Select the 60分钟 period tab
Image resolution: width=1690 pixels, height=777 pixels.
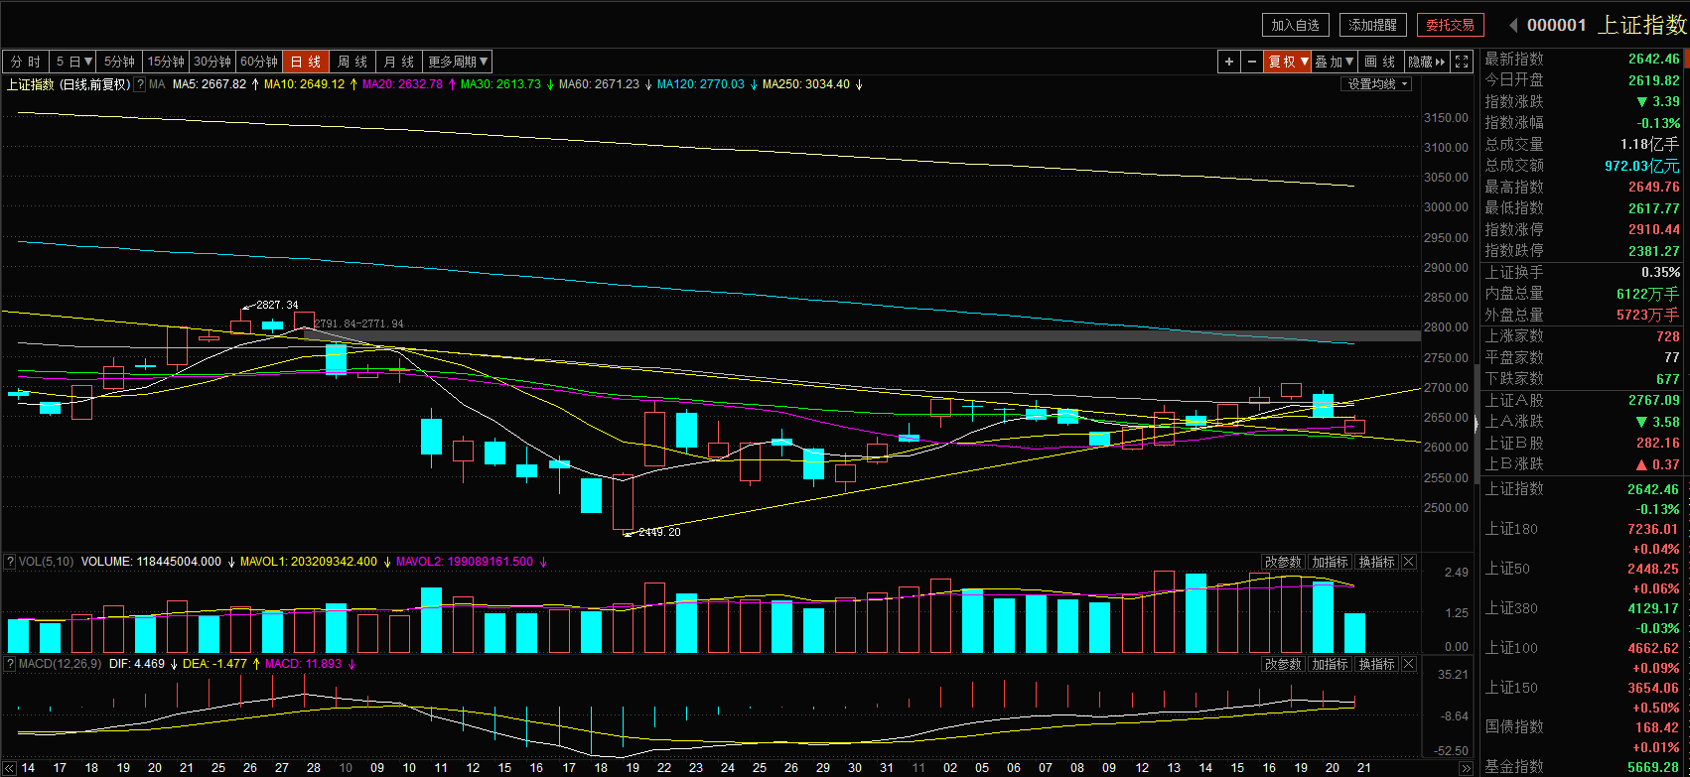tap(259, 62)
